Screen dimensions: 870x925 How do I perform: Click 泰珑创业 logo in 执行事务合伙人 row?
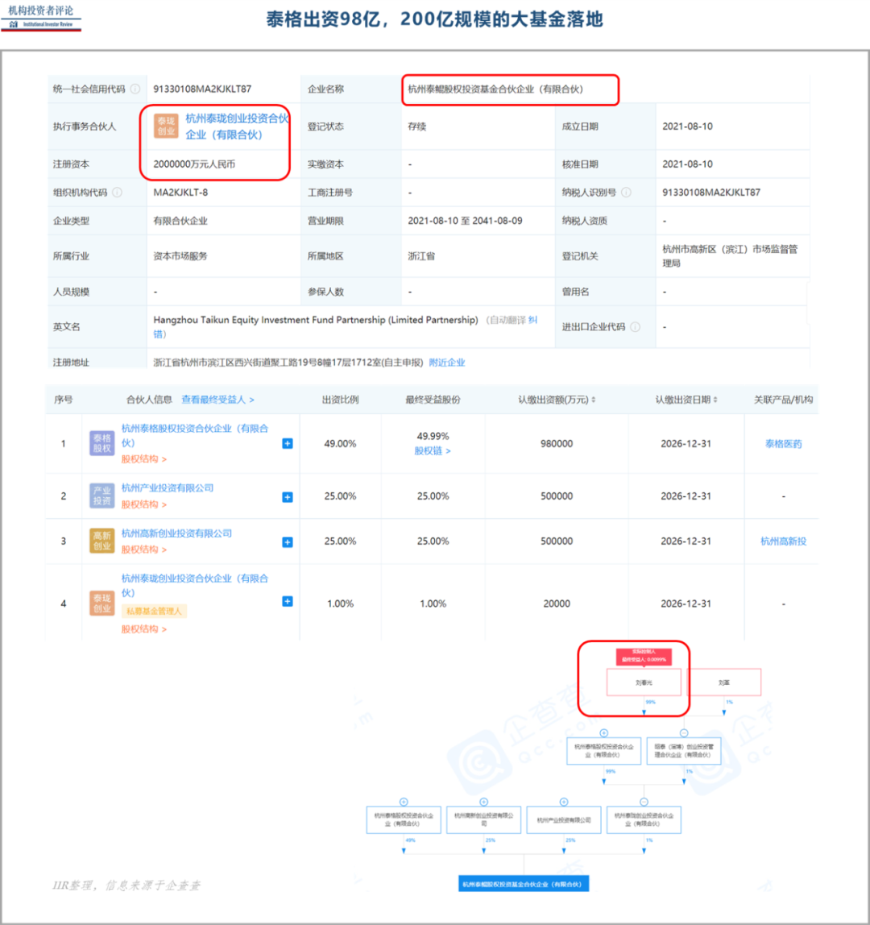166,126
